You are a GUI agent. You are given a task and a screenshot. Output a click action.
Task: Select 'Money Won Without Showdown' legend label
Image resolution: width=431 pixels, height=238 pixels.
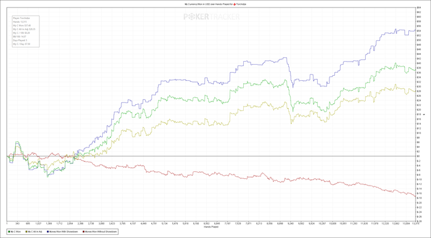pos(101,232)
